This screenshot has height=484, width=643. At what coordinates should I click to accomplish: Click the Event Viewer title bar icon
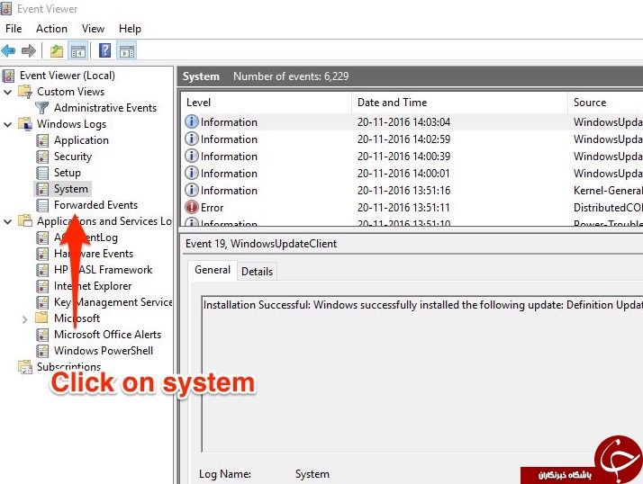coord(5,9)
